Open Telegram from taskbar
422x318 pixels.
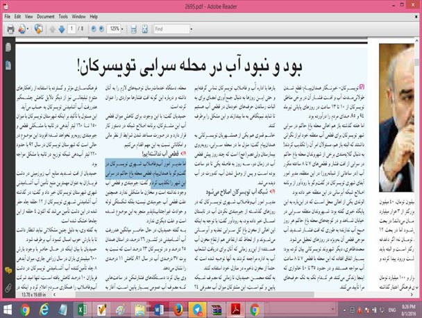click(197, 310)
